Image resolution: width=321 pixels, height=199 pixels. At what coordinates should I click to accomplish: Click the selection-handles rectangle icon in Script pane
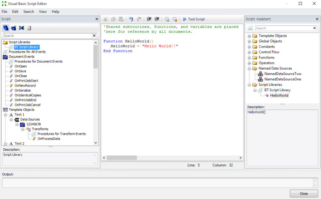[22, 28]
